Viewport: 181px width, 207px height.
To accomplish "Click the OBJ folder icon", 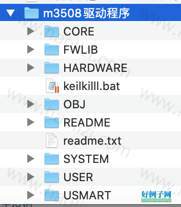I will point(52,104).
